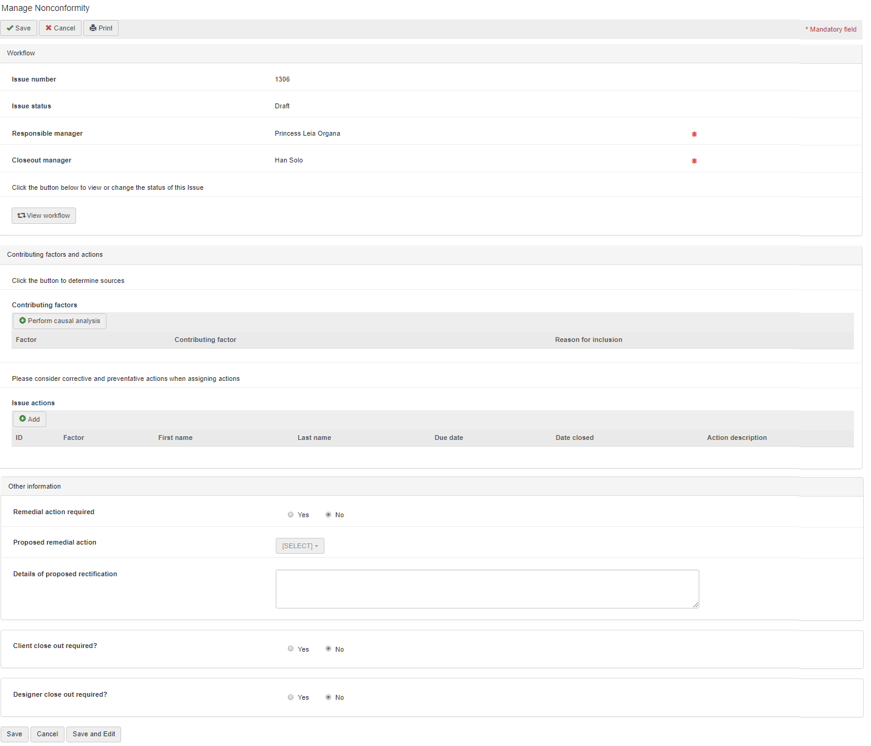Open View workflow with the cycle icon
Screen dimensions: 871x746
[44, 215]
